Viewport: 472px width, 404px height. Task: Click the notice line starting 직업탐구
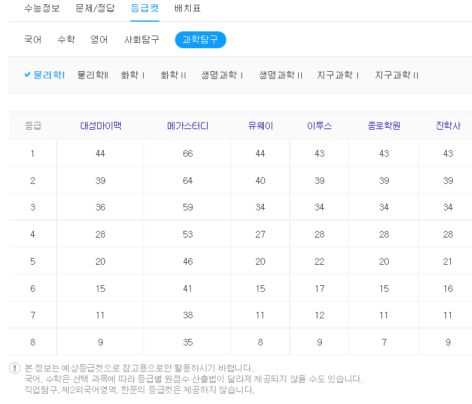point(139,390)
